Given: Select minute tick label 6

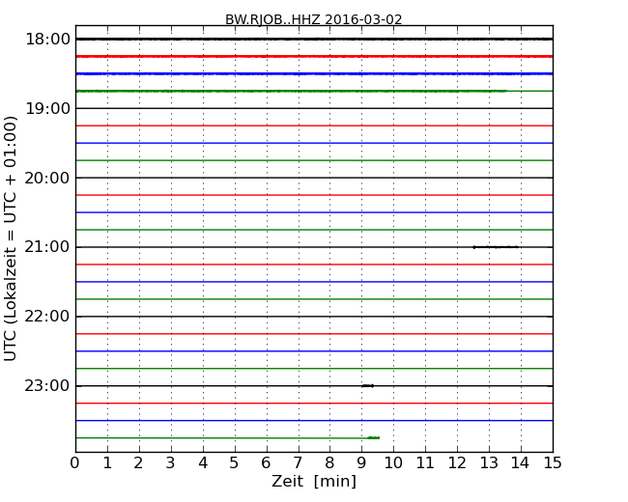Looking at the screenshot, I should tap(266, 463).
